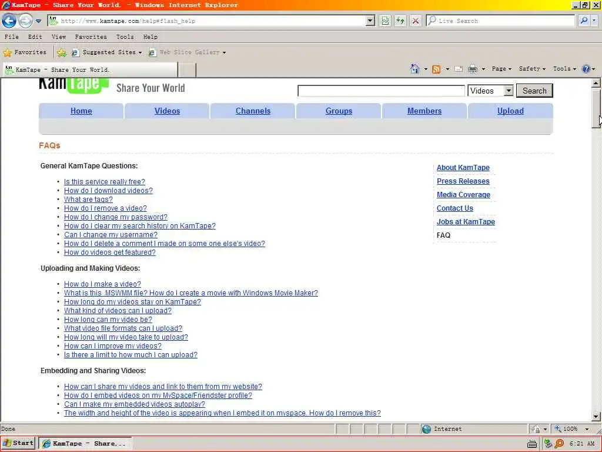The width and height of the screenshot is (602, 452).
Task: Open 'How do I change my password?' FAQ
Action: (x=116, y=217)
